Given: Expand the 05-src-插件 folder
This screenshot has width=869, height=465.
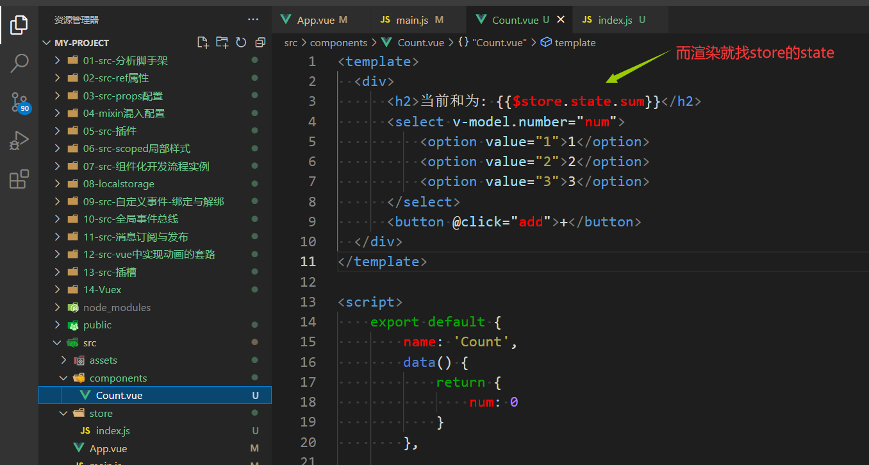Looking at the screenshot, I should tap(58, 131).
